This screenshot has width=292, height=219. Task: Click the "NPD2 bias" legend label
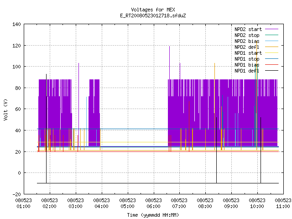(x=247, y=41)
